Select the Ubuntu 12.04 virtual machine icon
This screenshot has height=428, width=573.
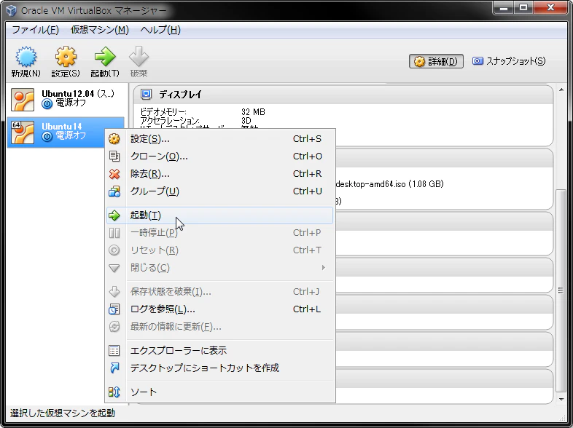click(23, 100)
